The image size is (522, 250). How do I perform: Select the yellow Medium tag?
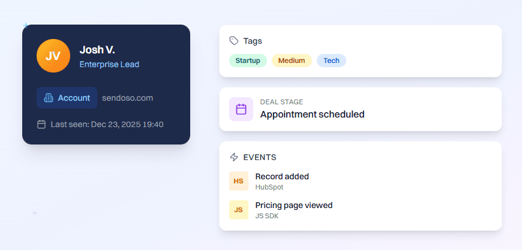tap(292, 61)
